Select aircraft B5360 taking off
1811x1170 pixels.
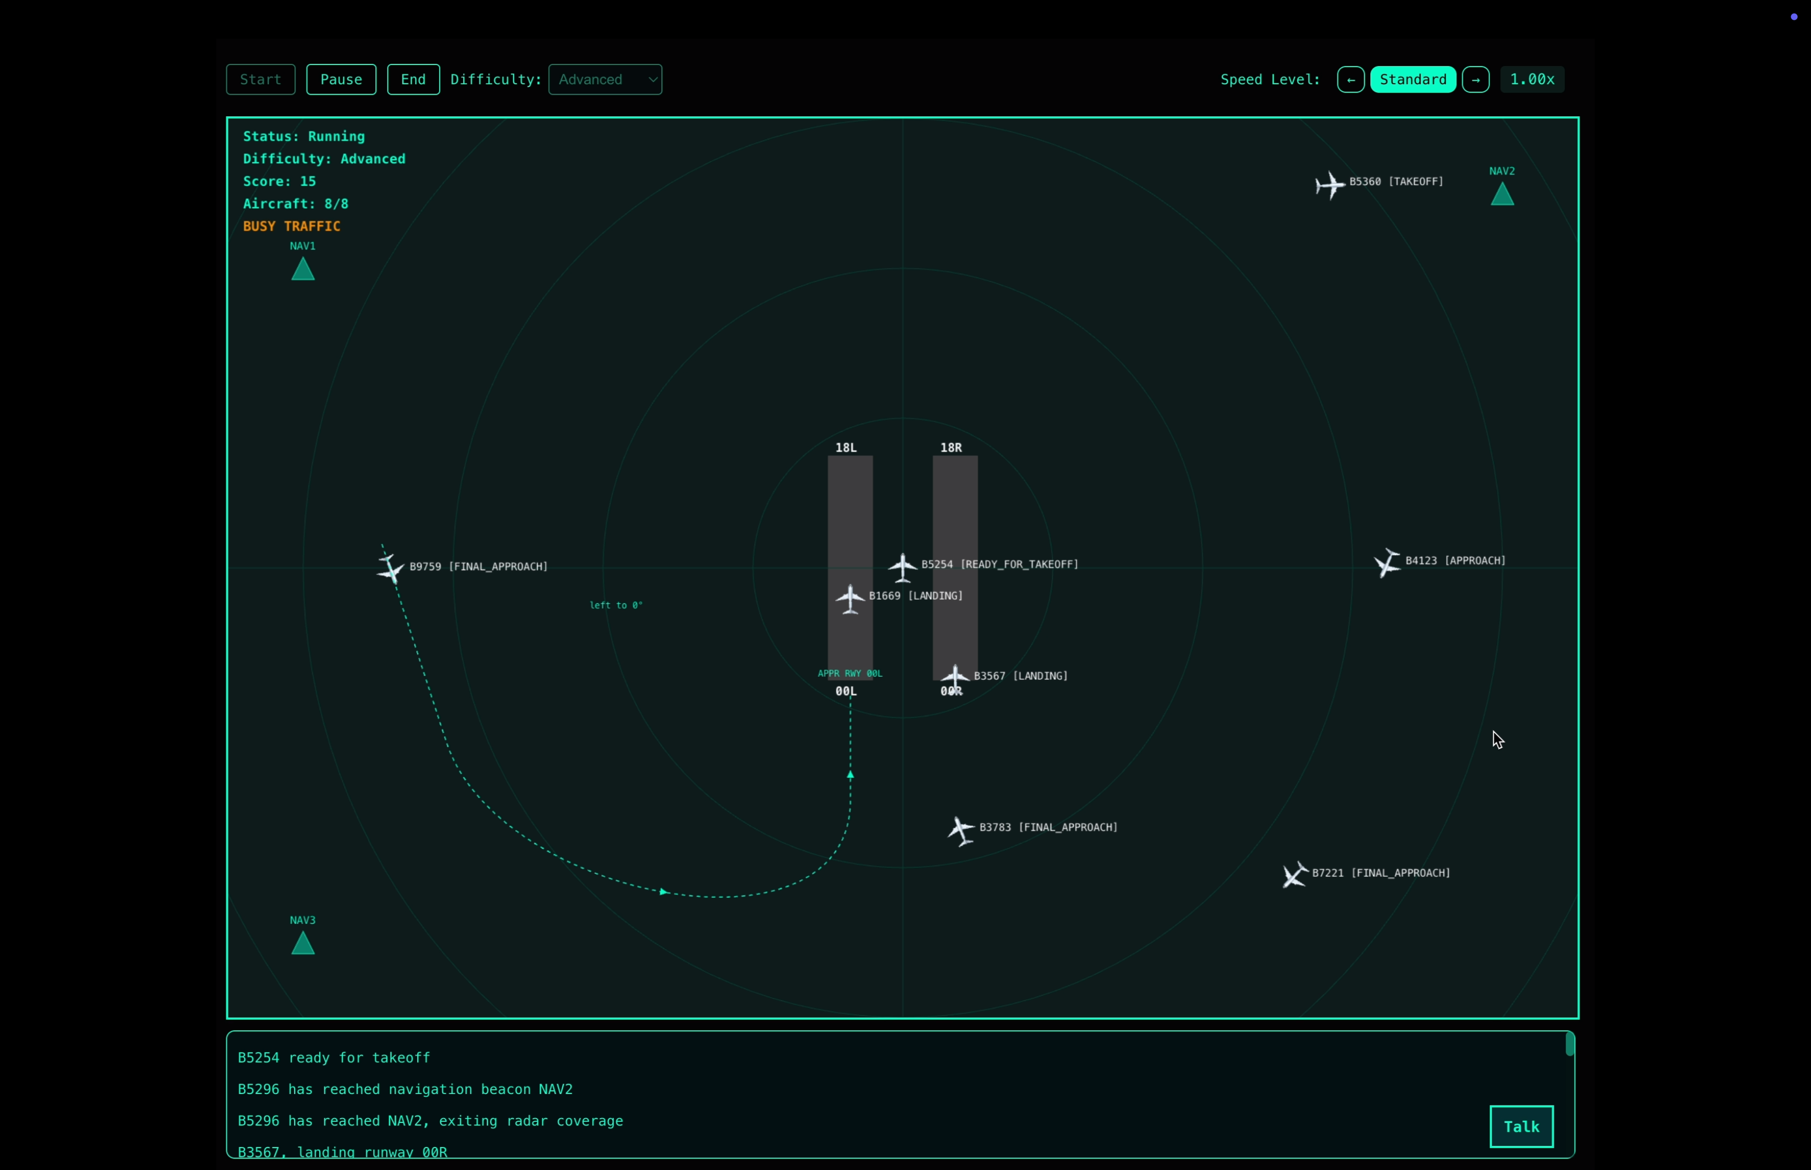tap(1330, 185)
